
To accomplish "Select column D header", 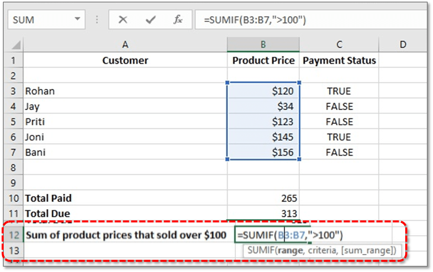I will (403, 45).
